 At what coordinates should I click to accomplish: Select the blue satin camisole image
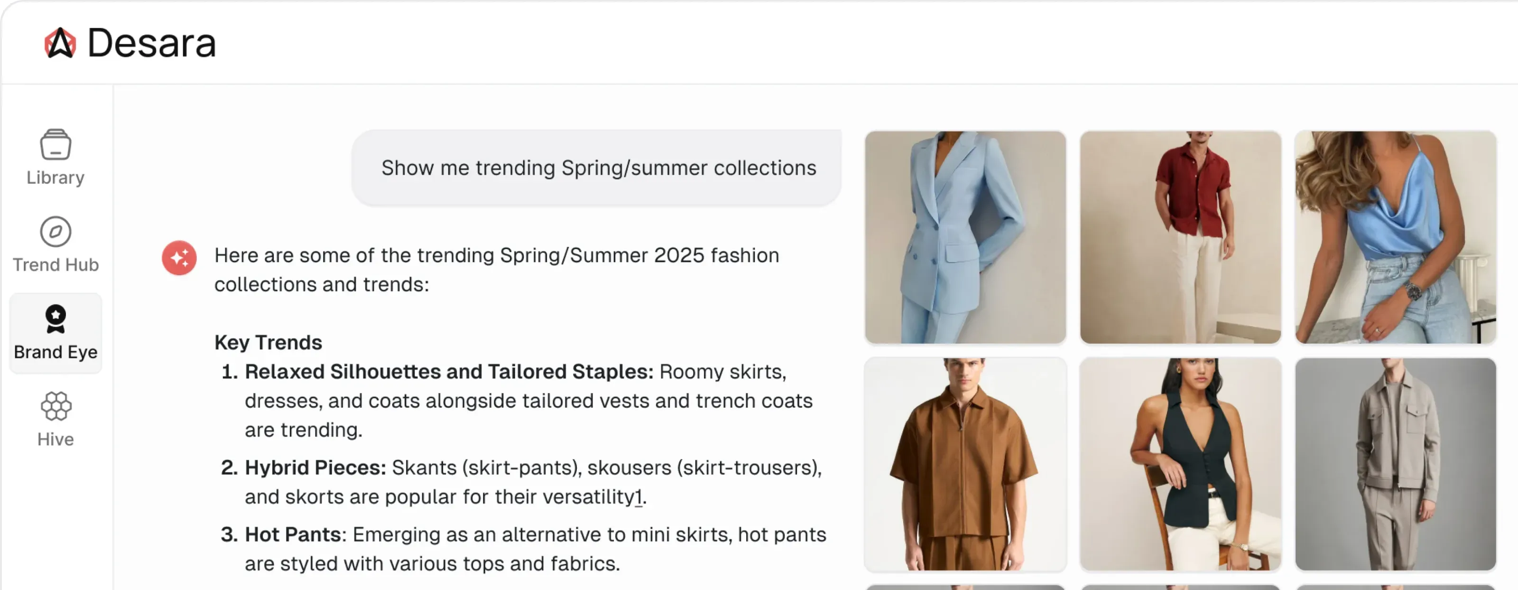click(1395, 237)
